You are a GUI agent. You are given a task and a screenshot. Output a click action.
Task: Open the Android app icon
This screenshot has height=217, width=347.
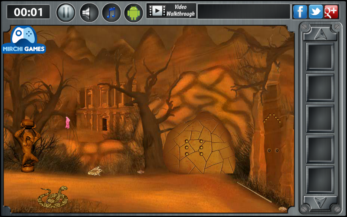(x=134, y=13)
